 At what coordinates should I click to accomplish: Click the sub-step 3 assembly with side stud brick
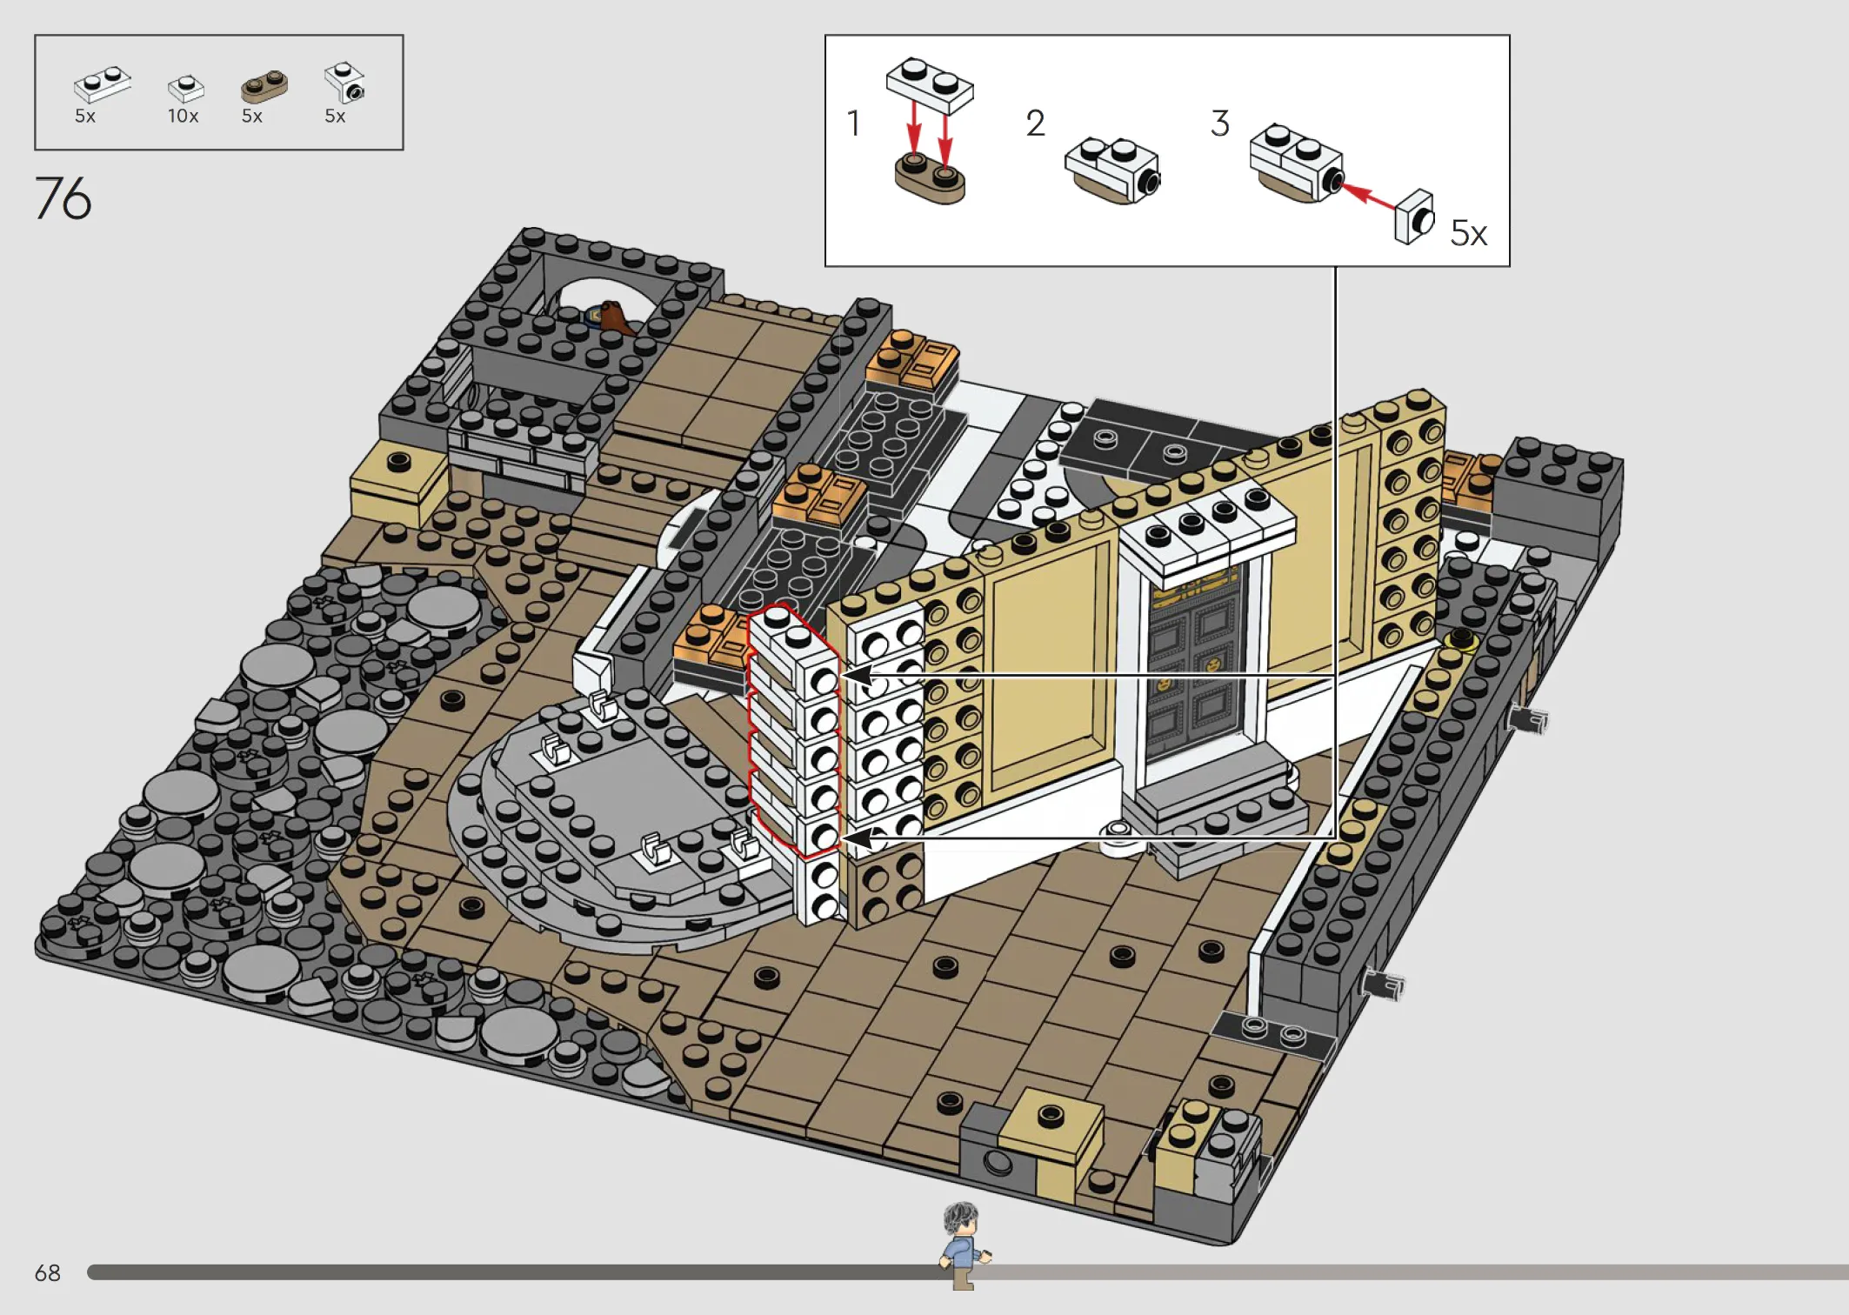[x=1298, y=164]
